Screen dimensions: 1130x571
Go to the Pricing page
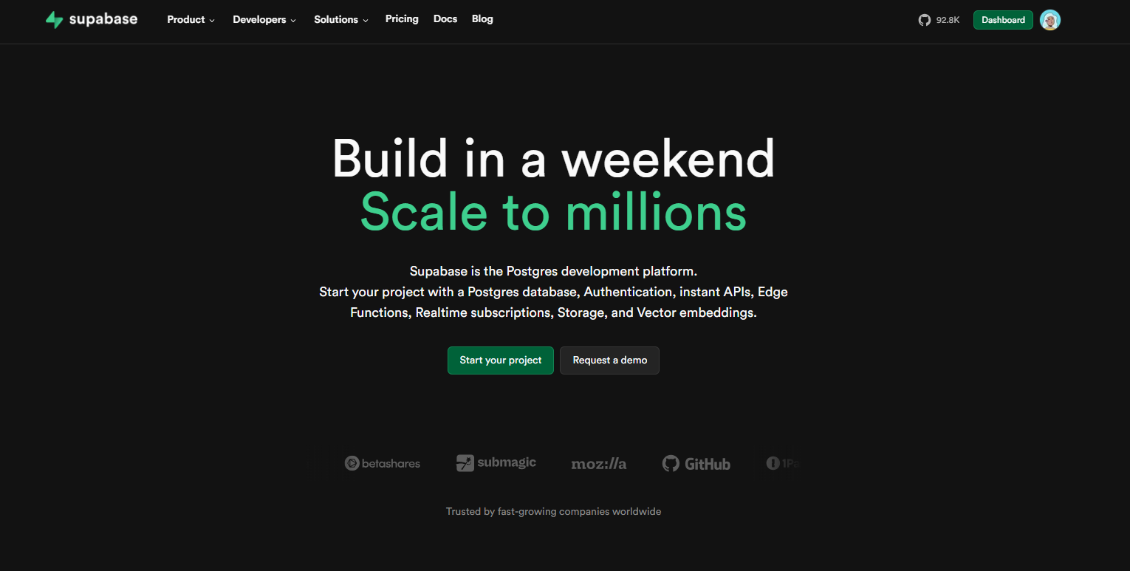coord(402,19)
